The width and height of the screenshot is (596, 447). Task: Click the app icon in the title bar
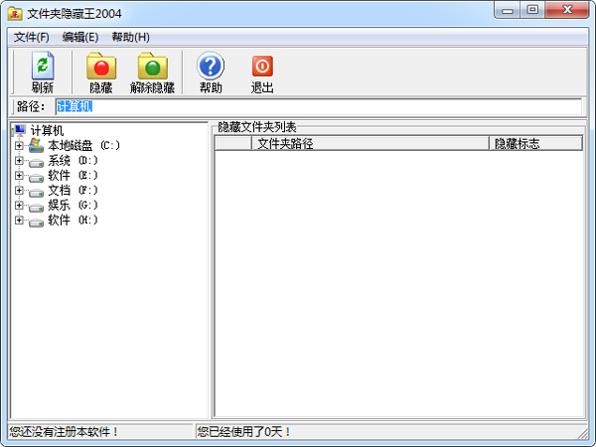coord(15,14)
